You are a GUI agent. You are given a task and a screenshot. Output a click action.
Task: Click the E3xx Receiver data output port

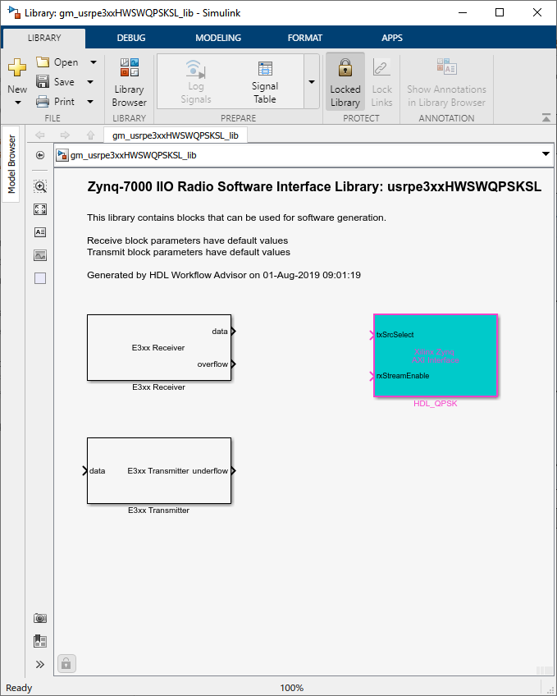[233, 331]
